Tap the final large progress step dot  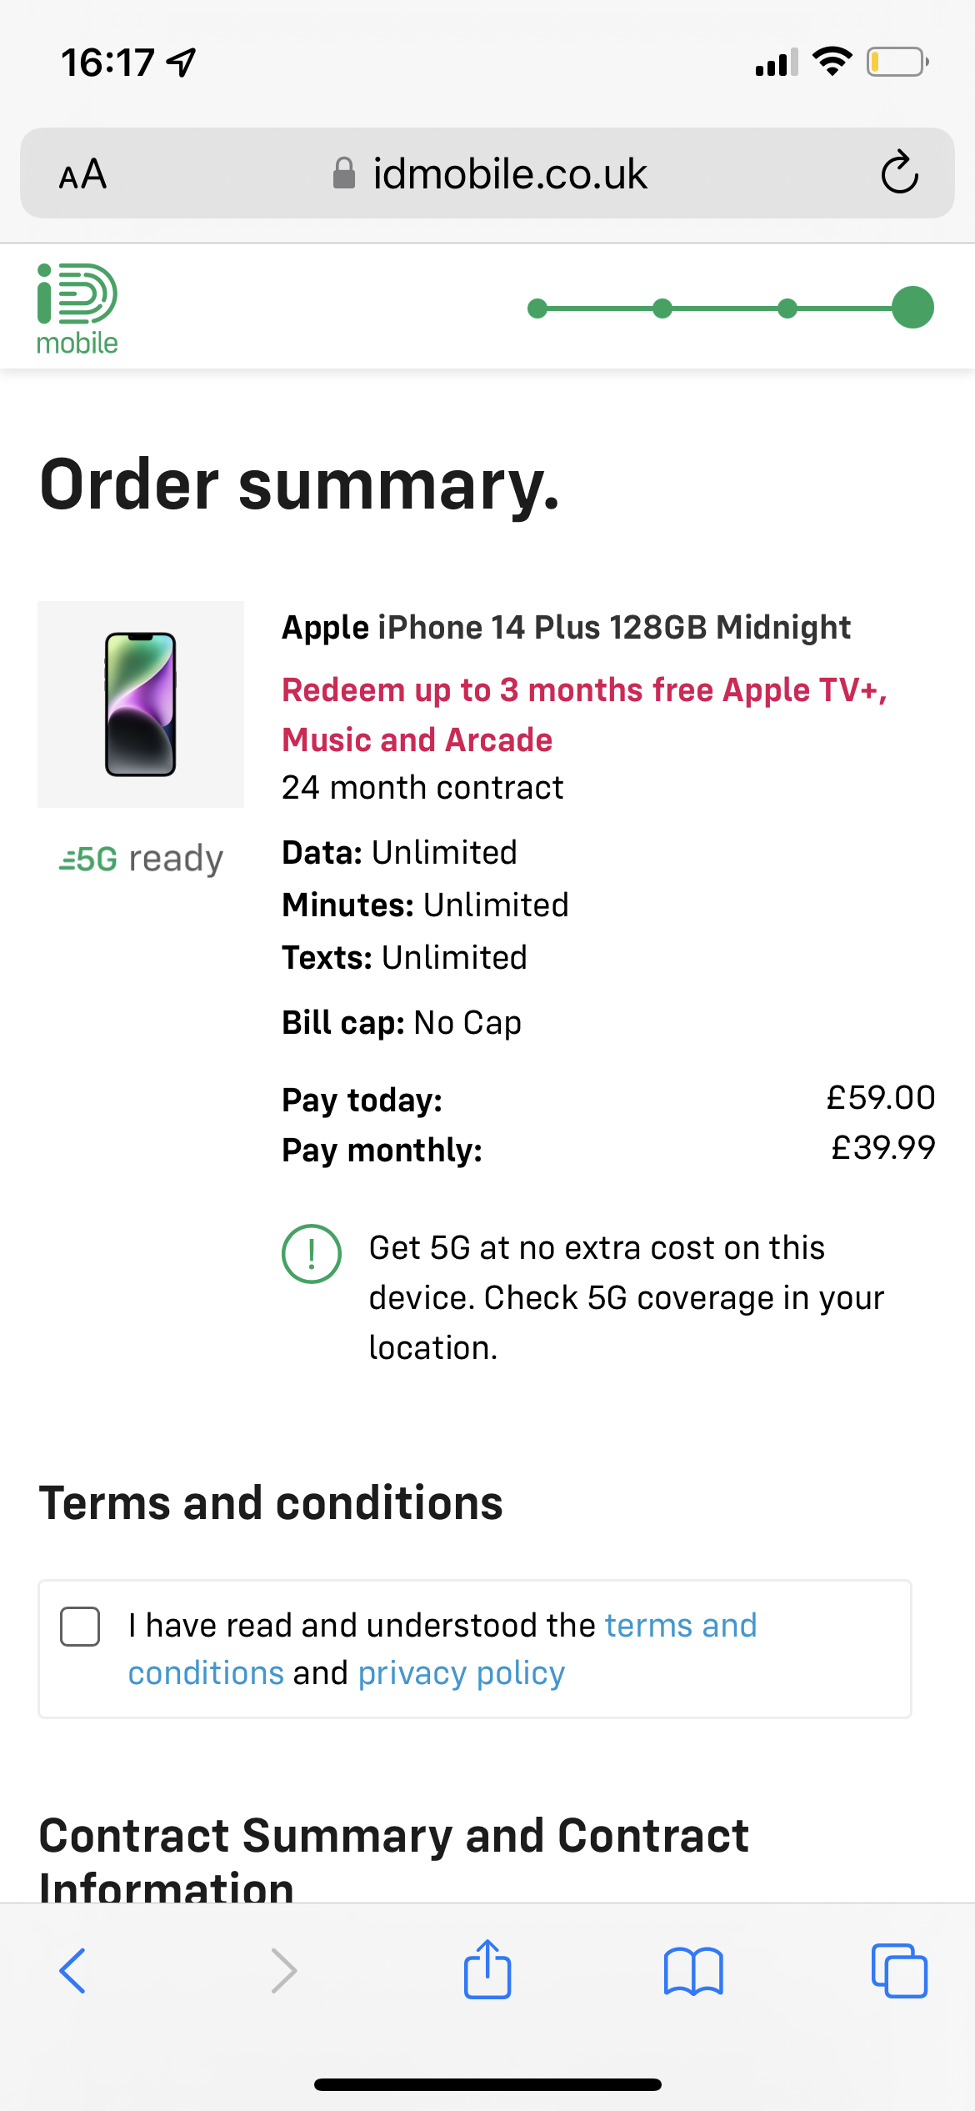912,308
